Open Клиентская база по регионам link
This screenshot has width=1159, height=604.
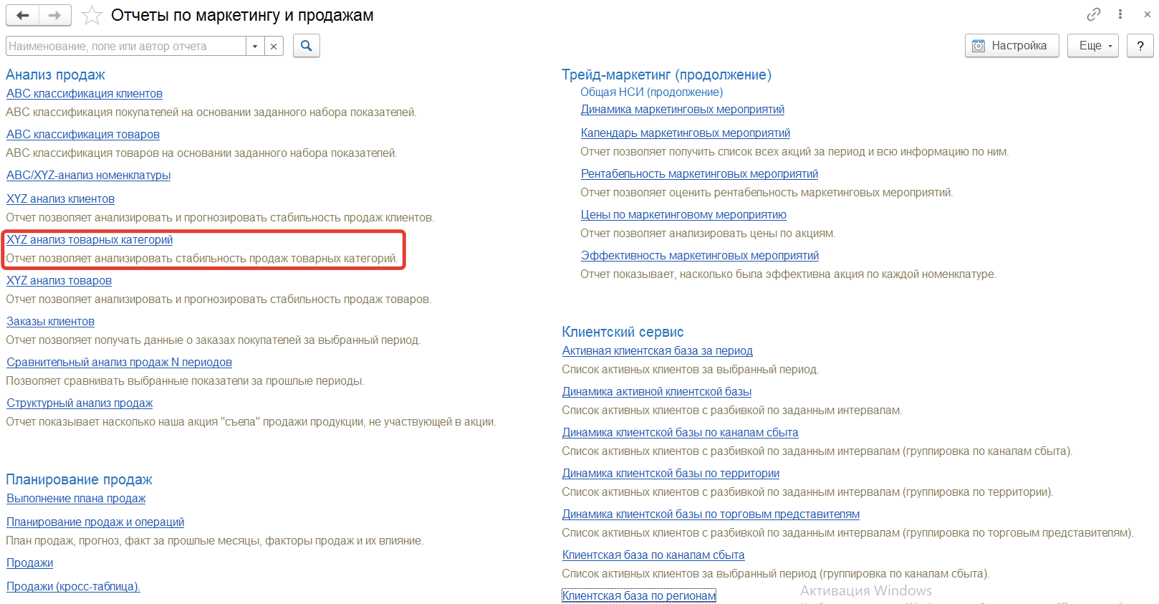click(x=639, y=596)
